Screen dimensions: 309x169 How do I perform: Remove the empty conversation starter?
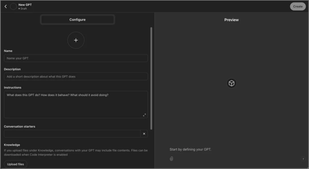(x=144, y=134)
